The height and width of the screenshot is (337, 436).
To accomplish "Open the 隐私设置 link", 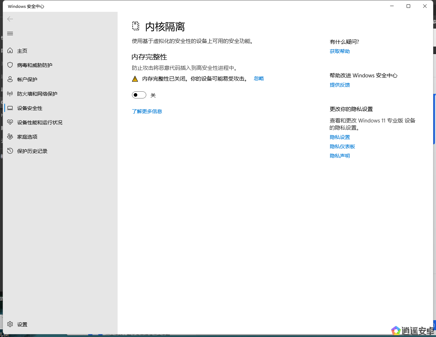I will [340, 137].
